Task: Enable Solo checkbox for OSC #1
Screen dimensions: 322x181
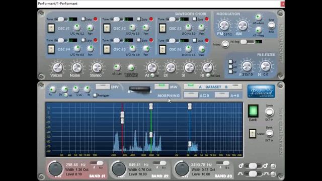Action: pyautogui.click(x=83, y=19)
